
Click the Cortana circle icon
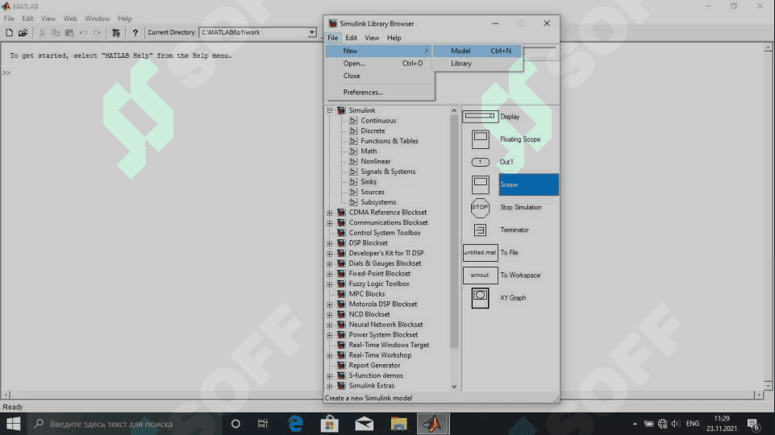[x=235, y=424]
